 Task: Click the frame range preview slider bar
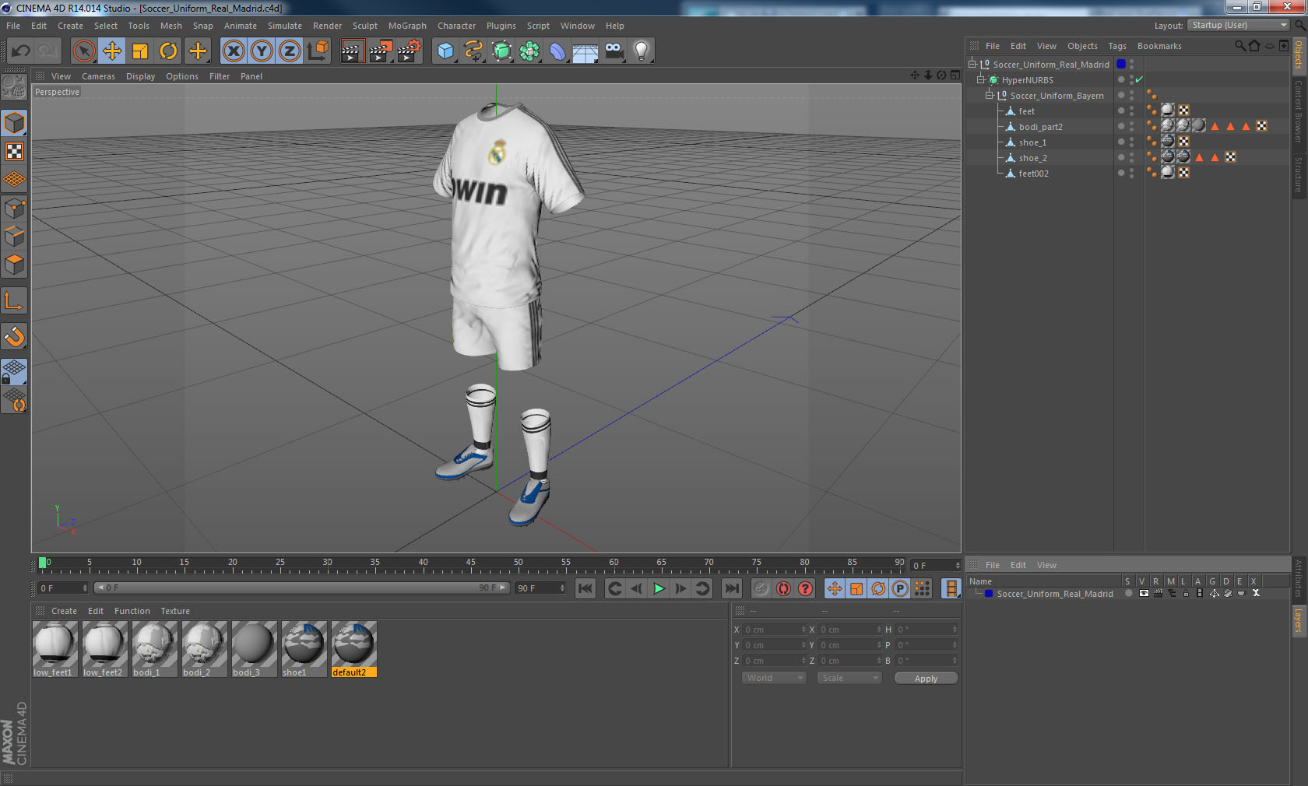coord(301,588)
